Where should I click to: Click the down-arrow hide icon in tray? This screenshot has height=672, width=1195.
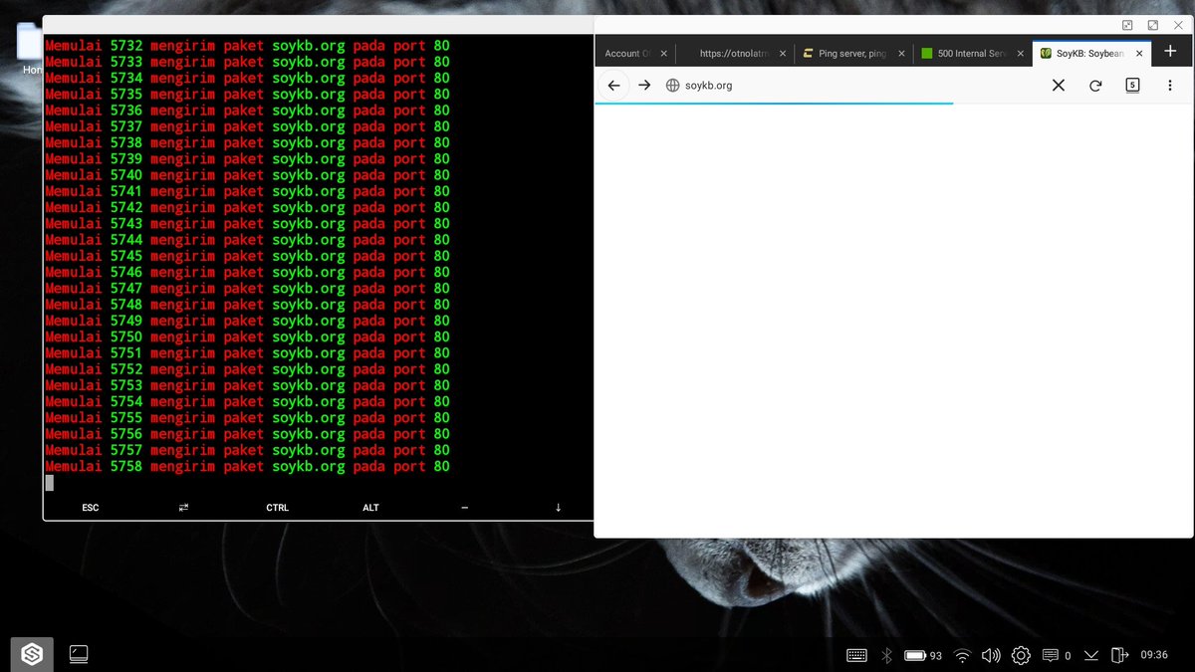pos(1091,655)
